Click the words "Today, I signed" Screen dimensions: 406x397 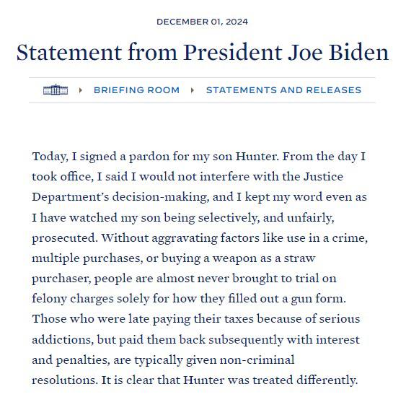coord(74,157)
